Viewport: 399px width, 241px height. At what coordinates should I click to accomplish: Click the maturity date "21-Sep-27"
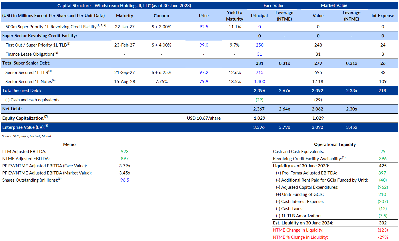(x=125, y=73)
